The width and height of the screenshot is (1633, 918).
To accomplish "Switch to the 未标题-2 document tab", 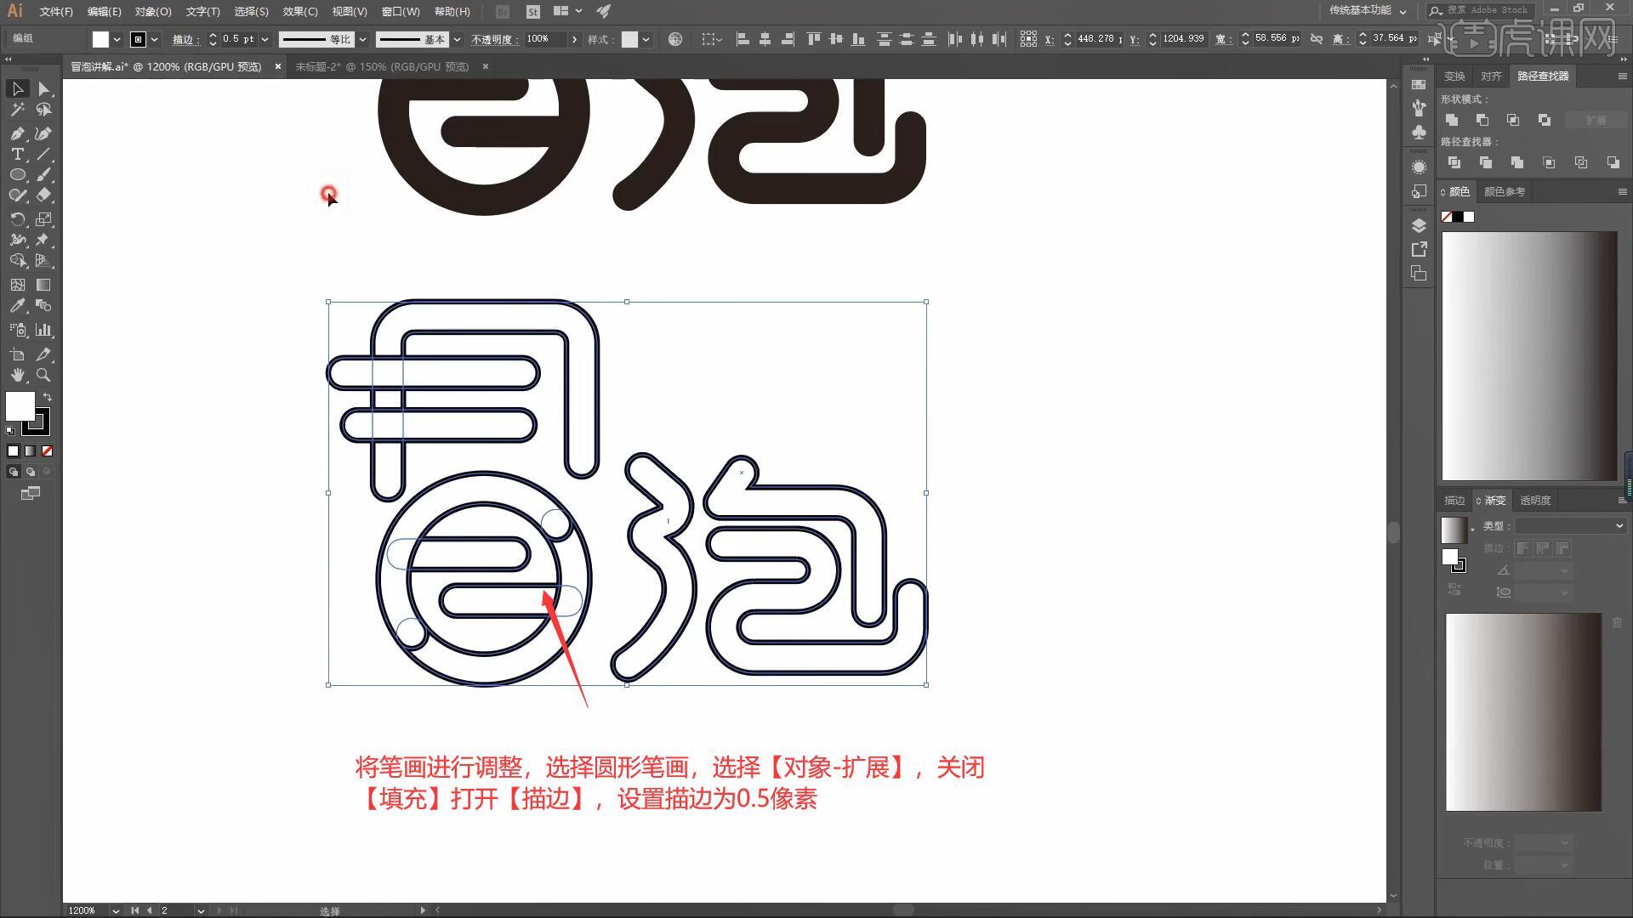I will pos(382,66).
